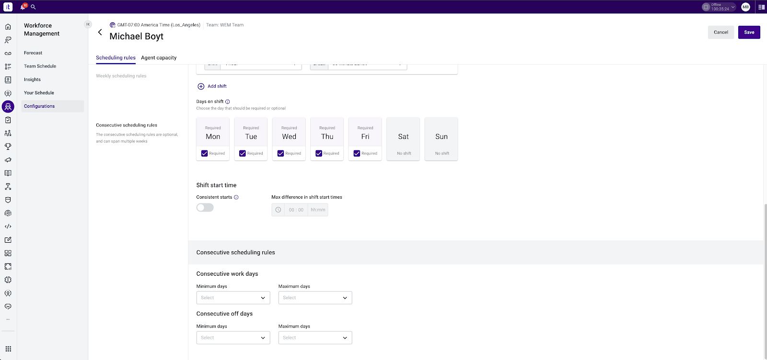Open the notifications bell icon

pyautogui.click(x=23, y=7)
